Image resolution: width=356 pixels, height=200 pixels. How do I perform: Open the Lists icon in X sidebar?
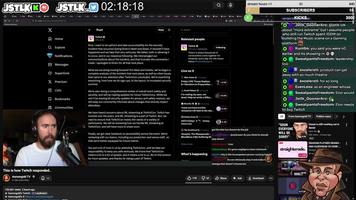point(50,90)
